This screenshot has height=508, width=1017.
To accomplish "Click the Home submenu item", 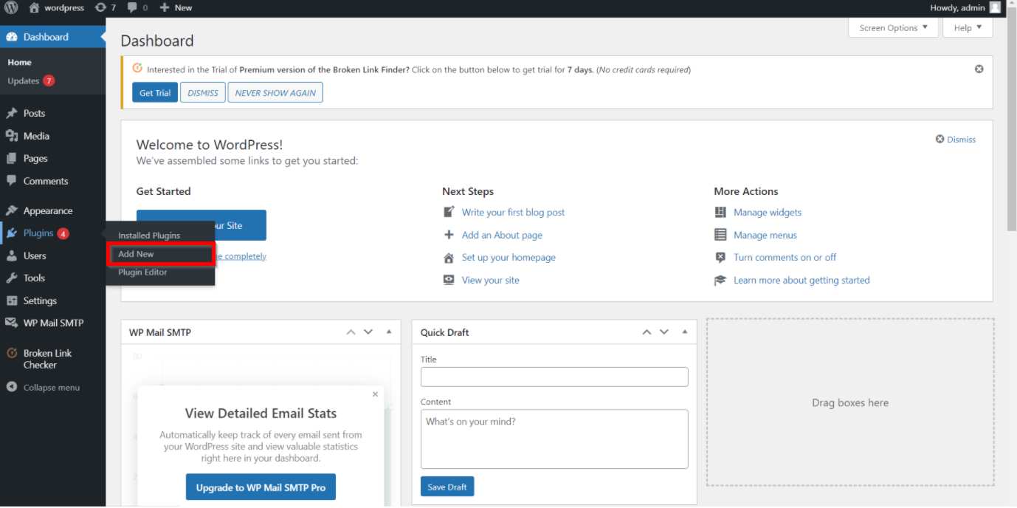I will tap(20, 62).
